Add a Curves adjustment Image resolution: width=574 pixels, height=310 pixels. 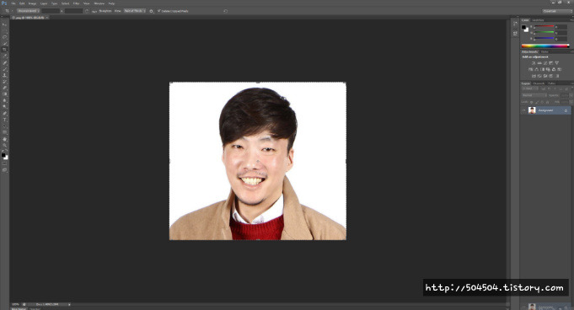[545, 63]
